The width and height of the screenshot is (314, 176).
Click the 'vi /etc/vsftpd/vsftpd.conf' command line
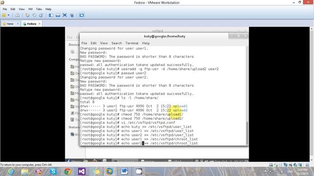tap(128, 123)
